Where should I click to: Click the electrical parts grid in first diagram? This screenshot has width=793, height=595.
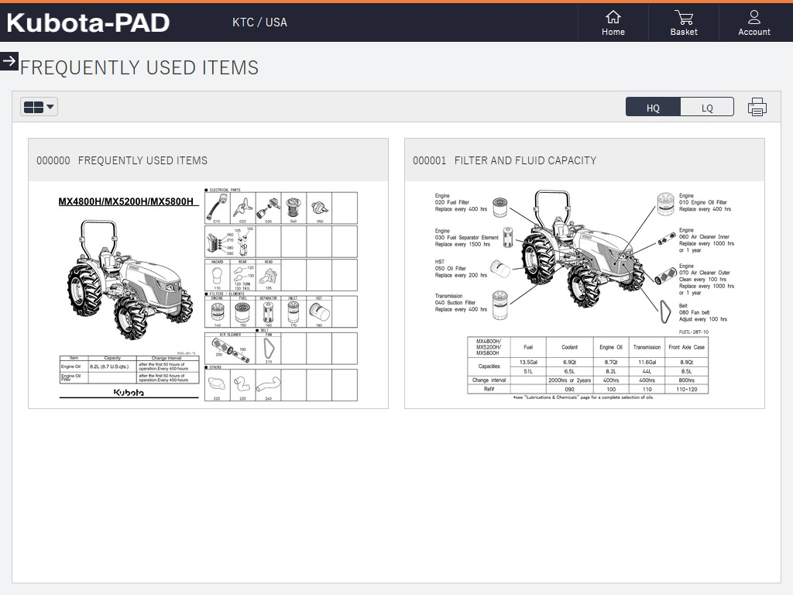(281, 208)
